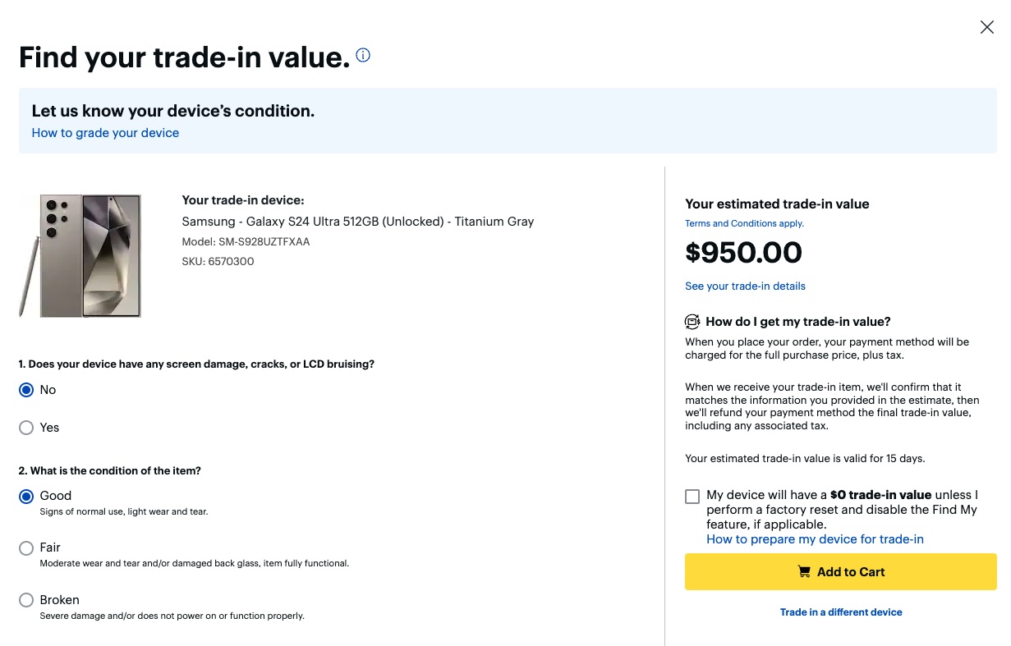Image resolution: width=1011 pixels, height=646 pixels.
Task: Check the factory reset acknowledgment box
Action: click(692, 496)
